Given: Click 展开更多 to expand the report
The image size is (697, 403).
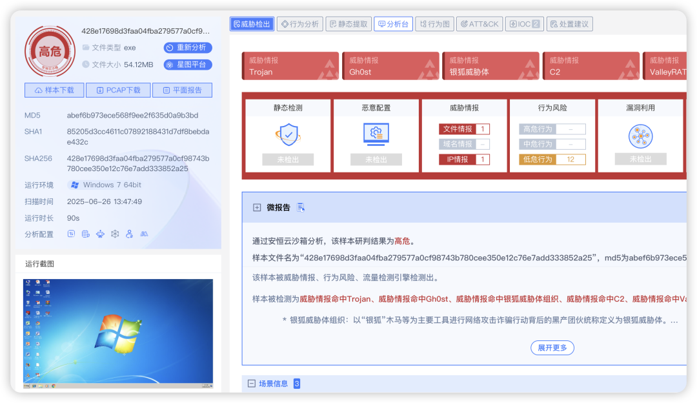Looking at the screenshot, I should [x=552, y=347].
